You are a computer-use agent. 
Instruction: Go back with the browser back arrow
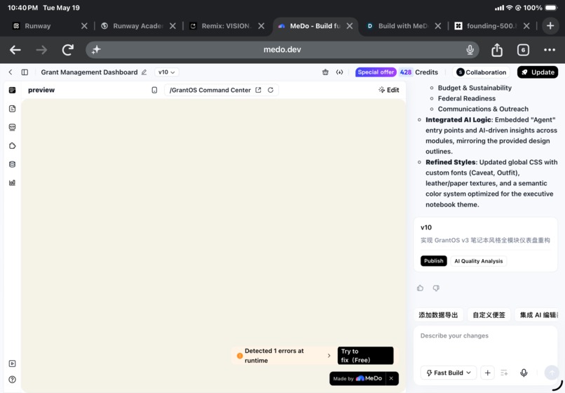tap(15, 50)
